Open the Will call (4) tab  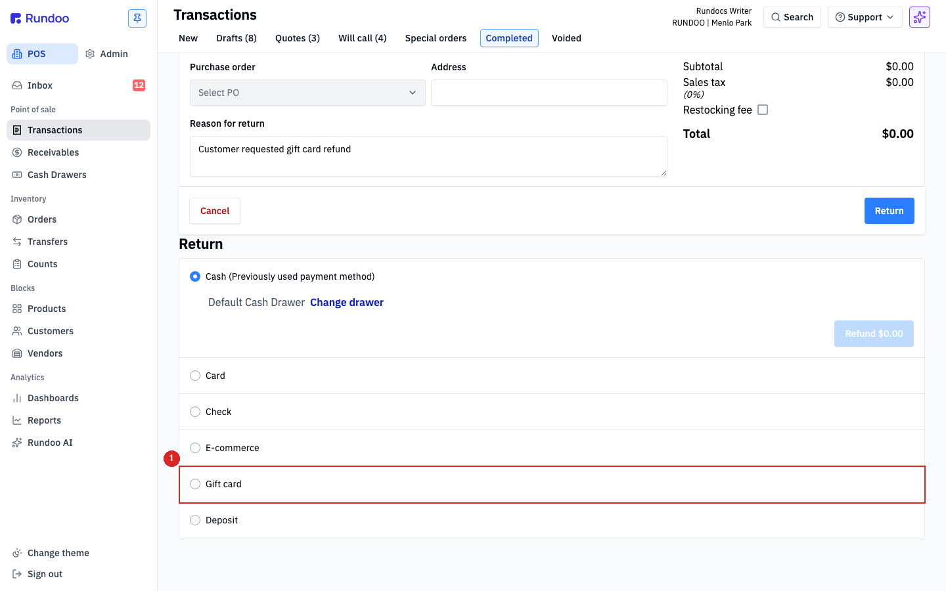click(363, 38)
